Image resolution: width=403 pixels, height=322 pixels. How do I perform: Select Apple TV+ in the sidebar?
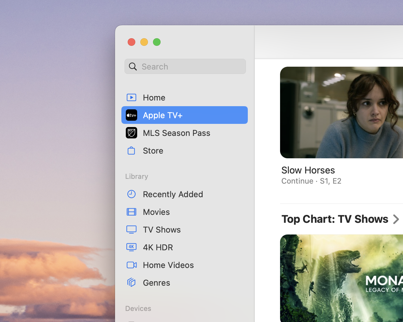tap(185, 115)
